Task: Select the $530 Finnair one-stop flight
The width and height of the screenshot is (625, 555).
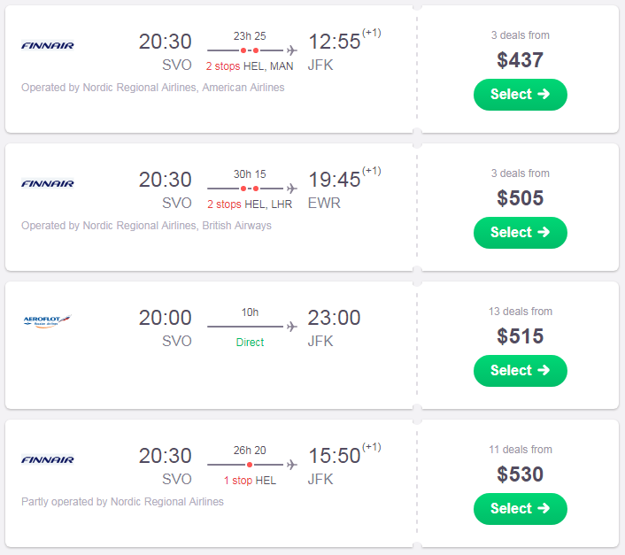Action: click(521, 509)
